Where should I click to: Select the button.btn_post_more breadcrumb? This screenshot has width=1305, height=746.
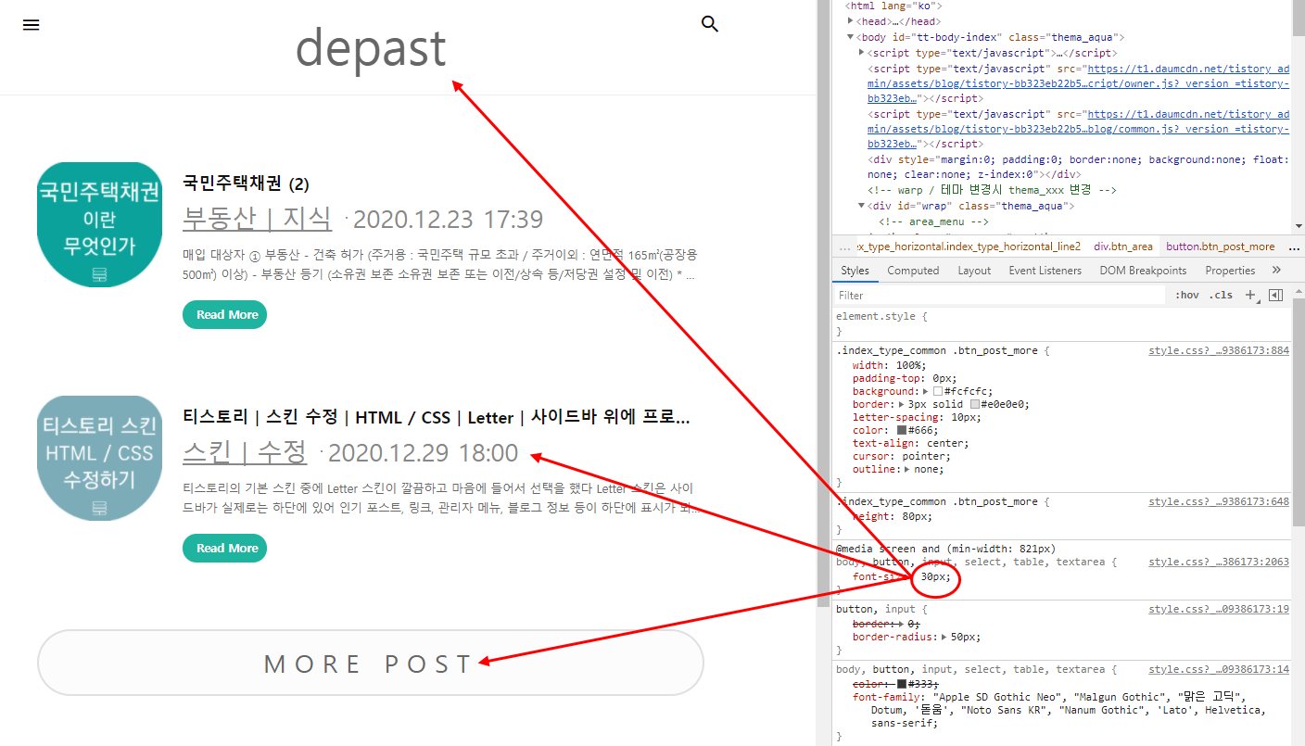1220,247
